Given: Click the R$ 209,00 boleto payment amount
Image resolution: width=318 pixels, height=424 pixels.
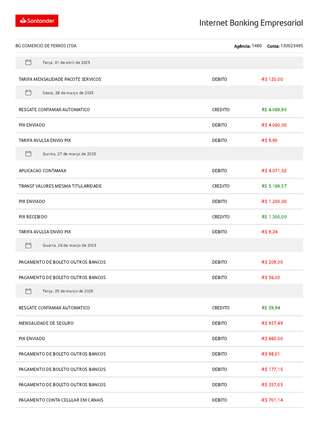Looking at the screenshot, I should (x=272, y=262).
